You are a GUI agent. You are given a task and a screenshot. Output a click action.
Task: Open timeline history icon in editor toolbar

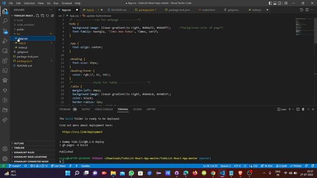tap(302, 10)
